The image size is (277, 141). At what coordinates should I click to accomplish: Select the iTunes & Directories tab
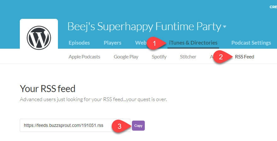point(193,43)
